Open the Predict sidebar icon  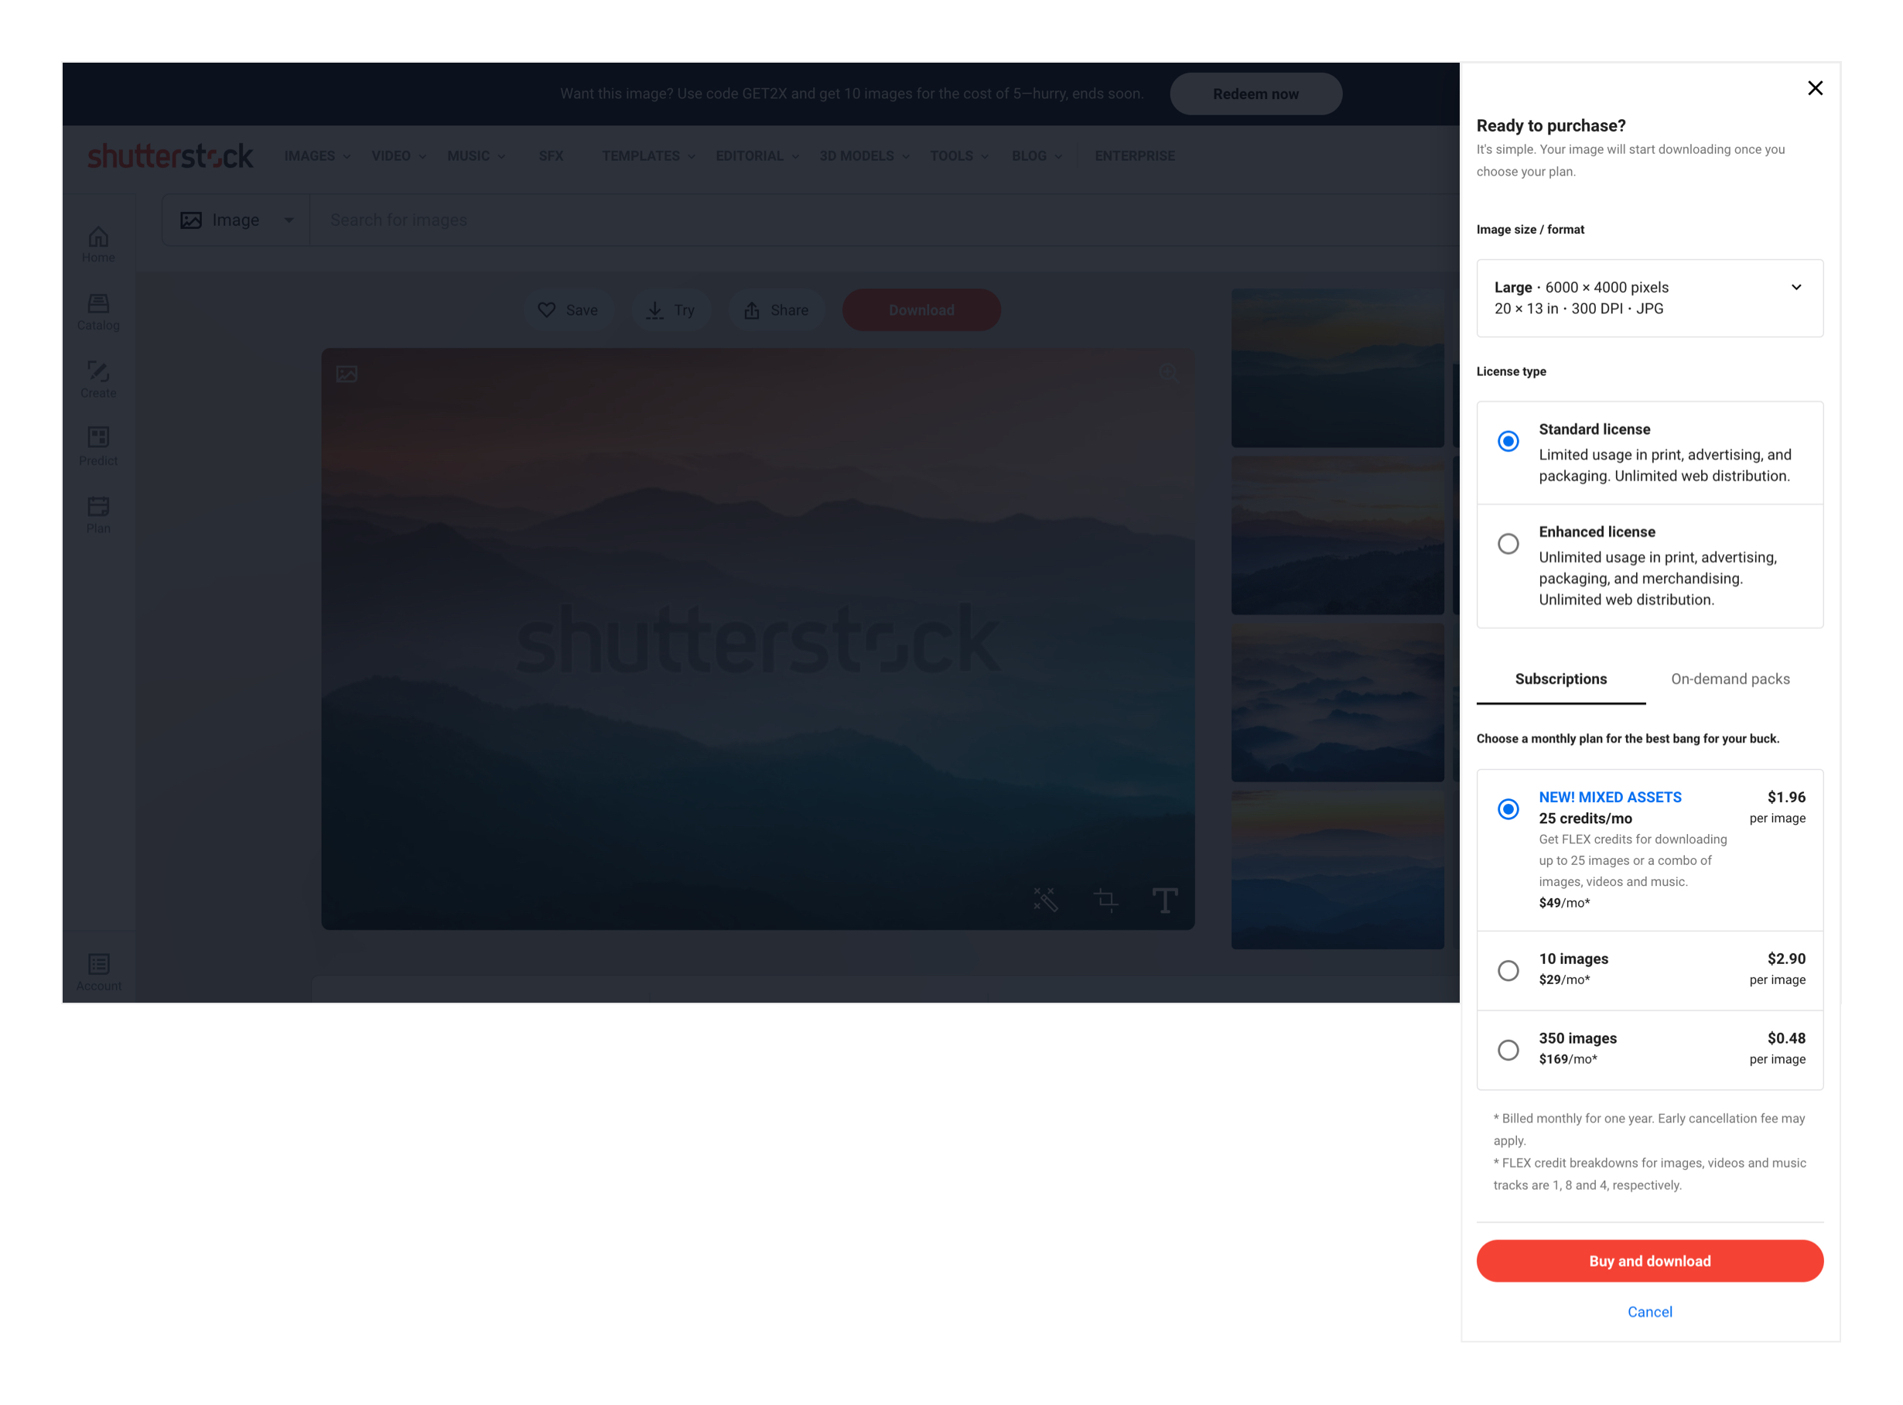click(99, 446)
